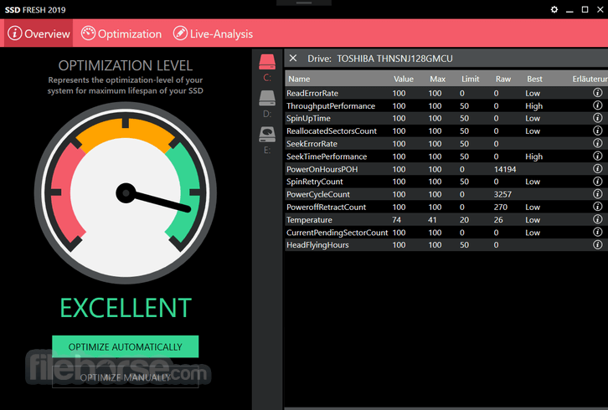Click raw value 14194 for PowerOnHoursPOH
Screen dimensions: 608x410
(505, 169)
